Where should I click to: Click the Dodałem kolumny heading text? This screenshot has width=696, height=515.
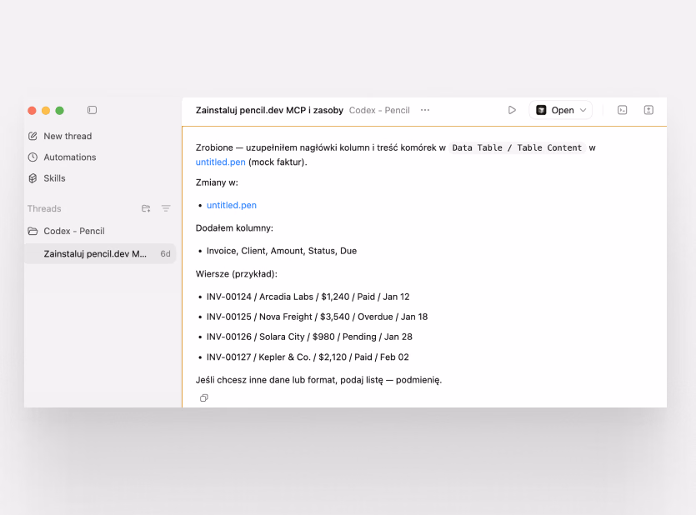click(x=234, y=228)
